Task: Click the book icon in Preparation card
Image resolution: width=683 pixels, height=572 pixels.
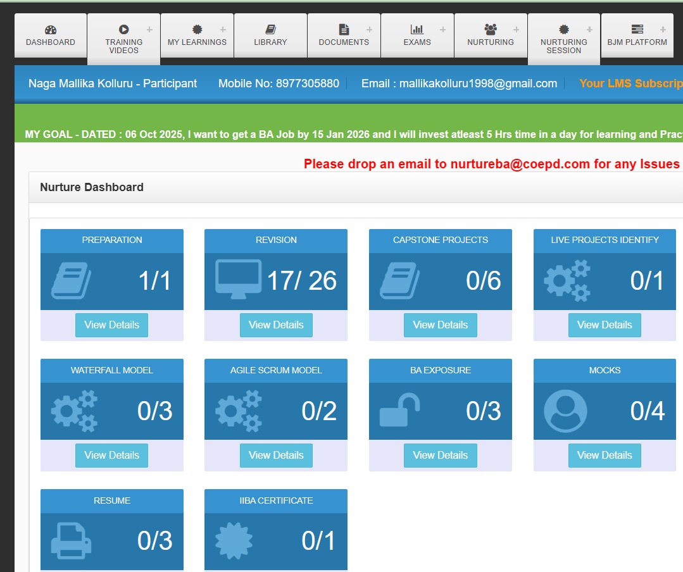Action: [x=71, y=280]
